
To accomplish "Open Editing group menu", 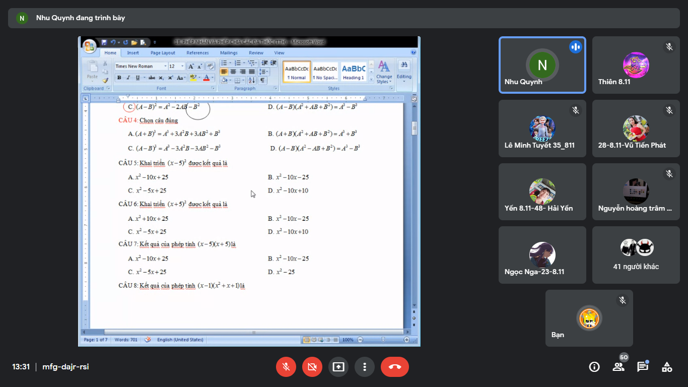I will pos(404,73).
